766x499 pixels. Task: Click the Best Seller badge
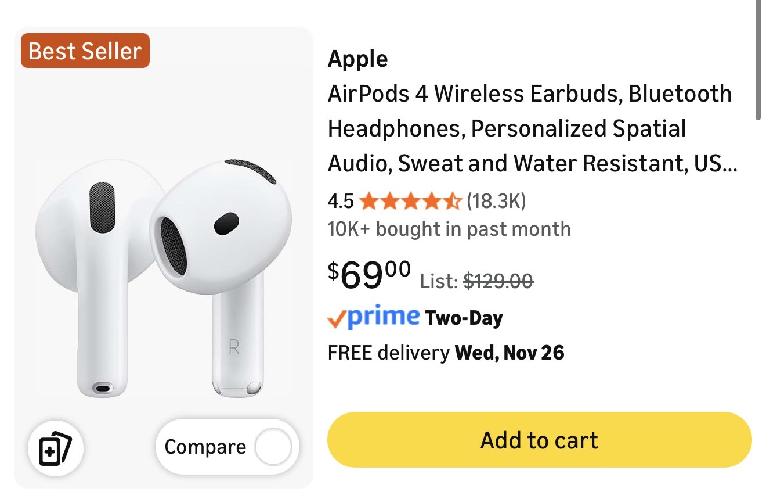coord(85,51)
